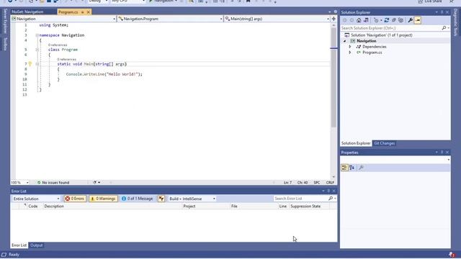Select the Error List bottom tab
Viewport: 461px width, 259px height.
(x=19, y=245)
